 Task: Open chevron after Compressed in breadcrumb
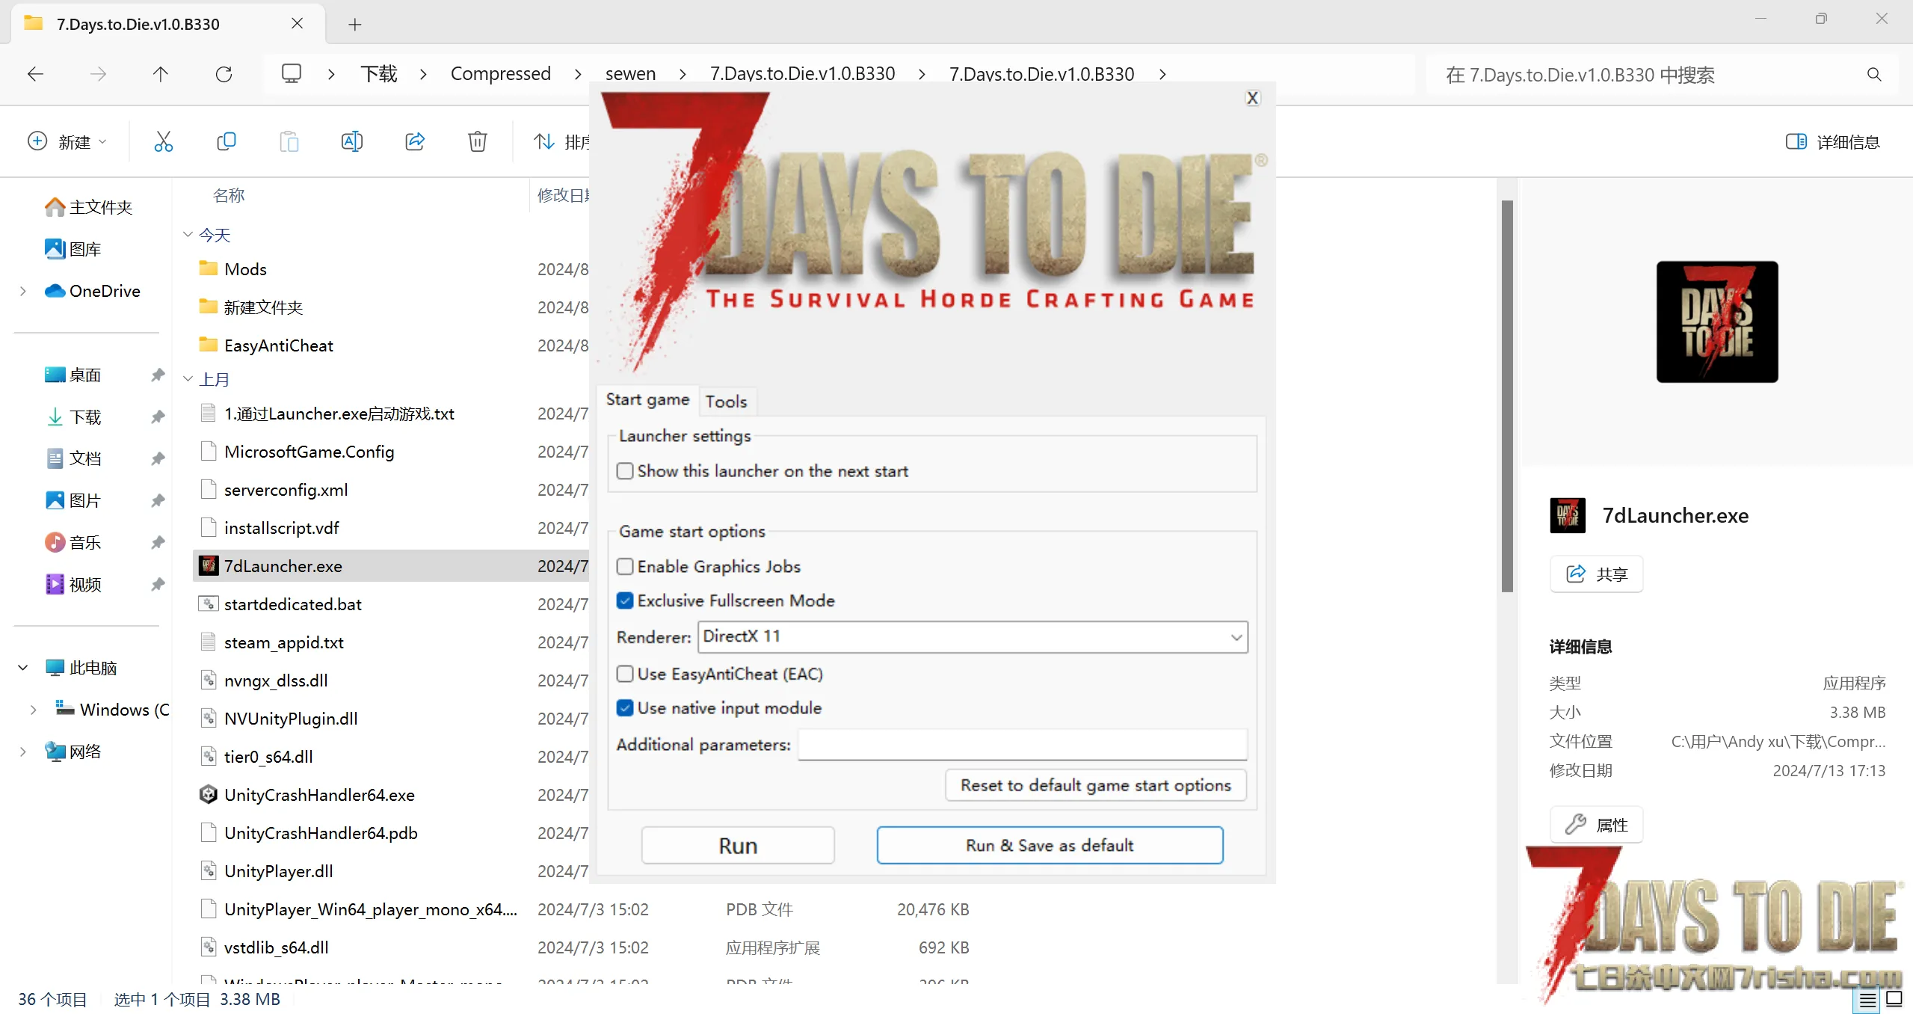point(578,74)
